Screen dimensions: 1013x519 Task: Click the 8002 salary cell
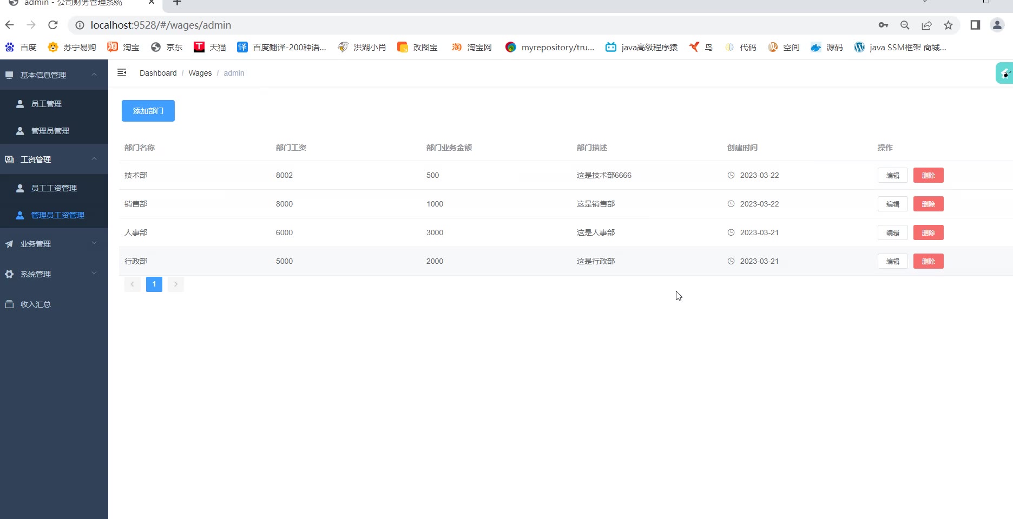tap(284, 175)
